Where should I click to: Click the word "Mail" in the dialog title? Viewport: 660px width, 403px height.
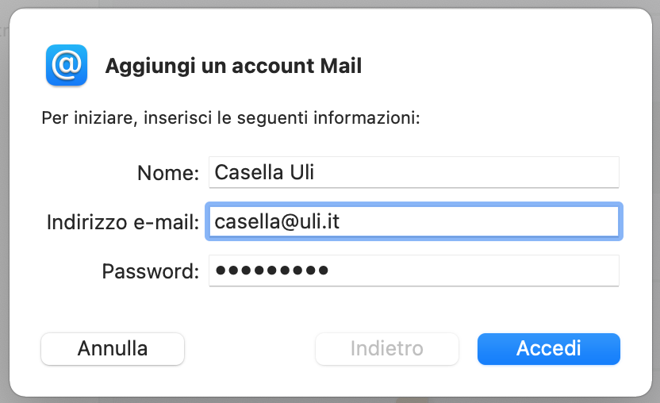(340, 66)
